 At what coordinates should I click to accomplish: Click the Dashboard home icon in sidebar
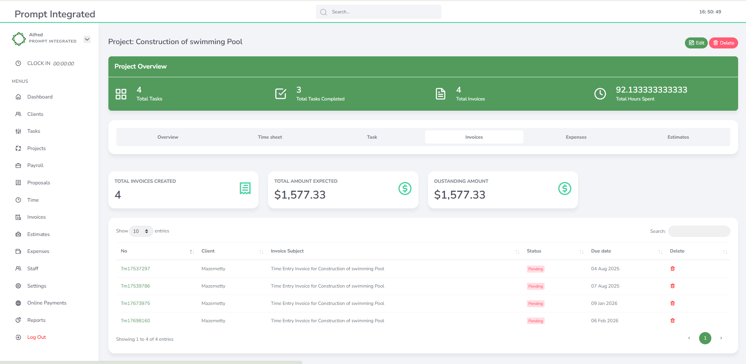(18, 97)
